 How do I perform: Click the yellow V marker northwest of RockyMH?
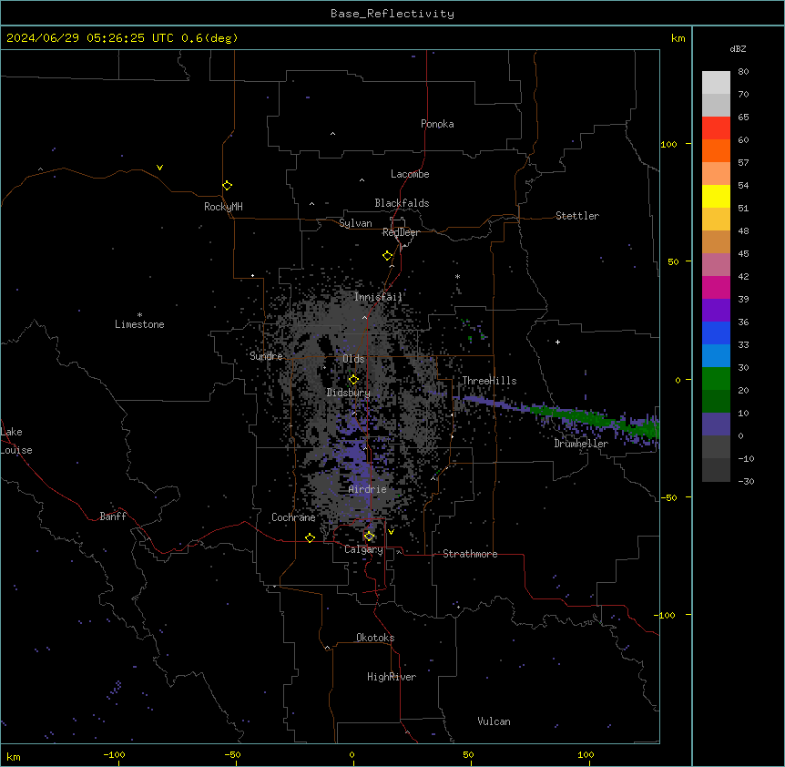(159, 168)
